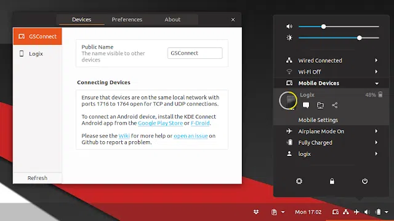394x221 pixels.
Task: Expand the Fully Charged submenu arrow
Action: pyautogui.click(x=376, y=142)
